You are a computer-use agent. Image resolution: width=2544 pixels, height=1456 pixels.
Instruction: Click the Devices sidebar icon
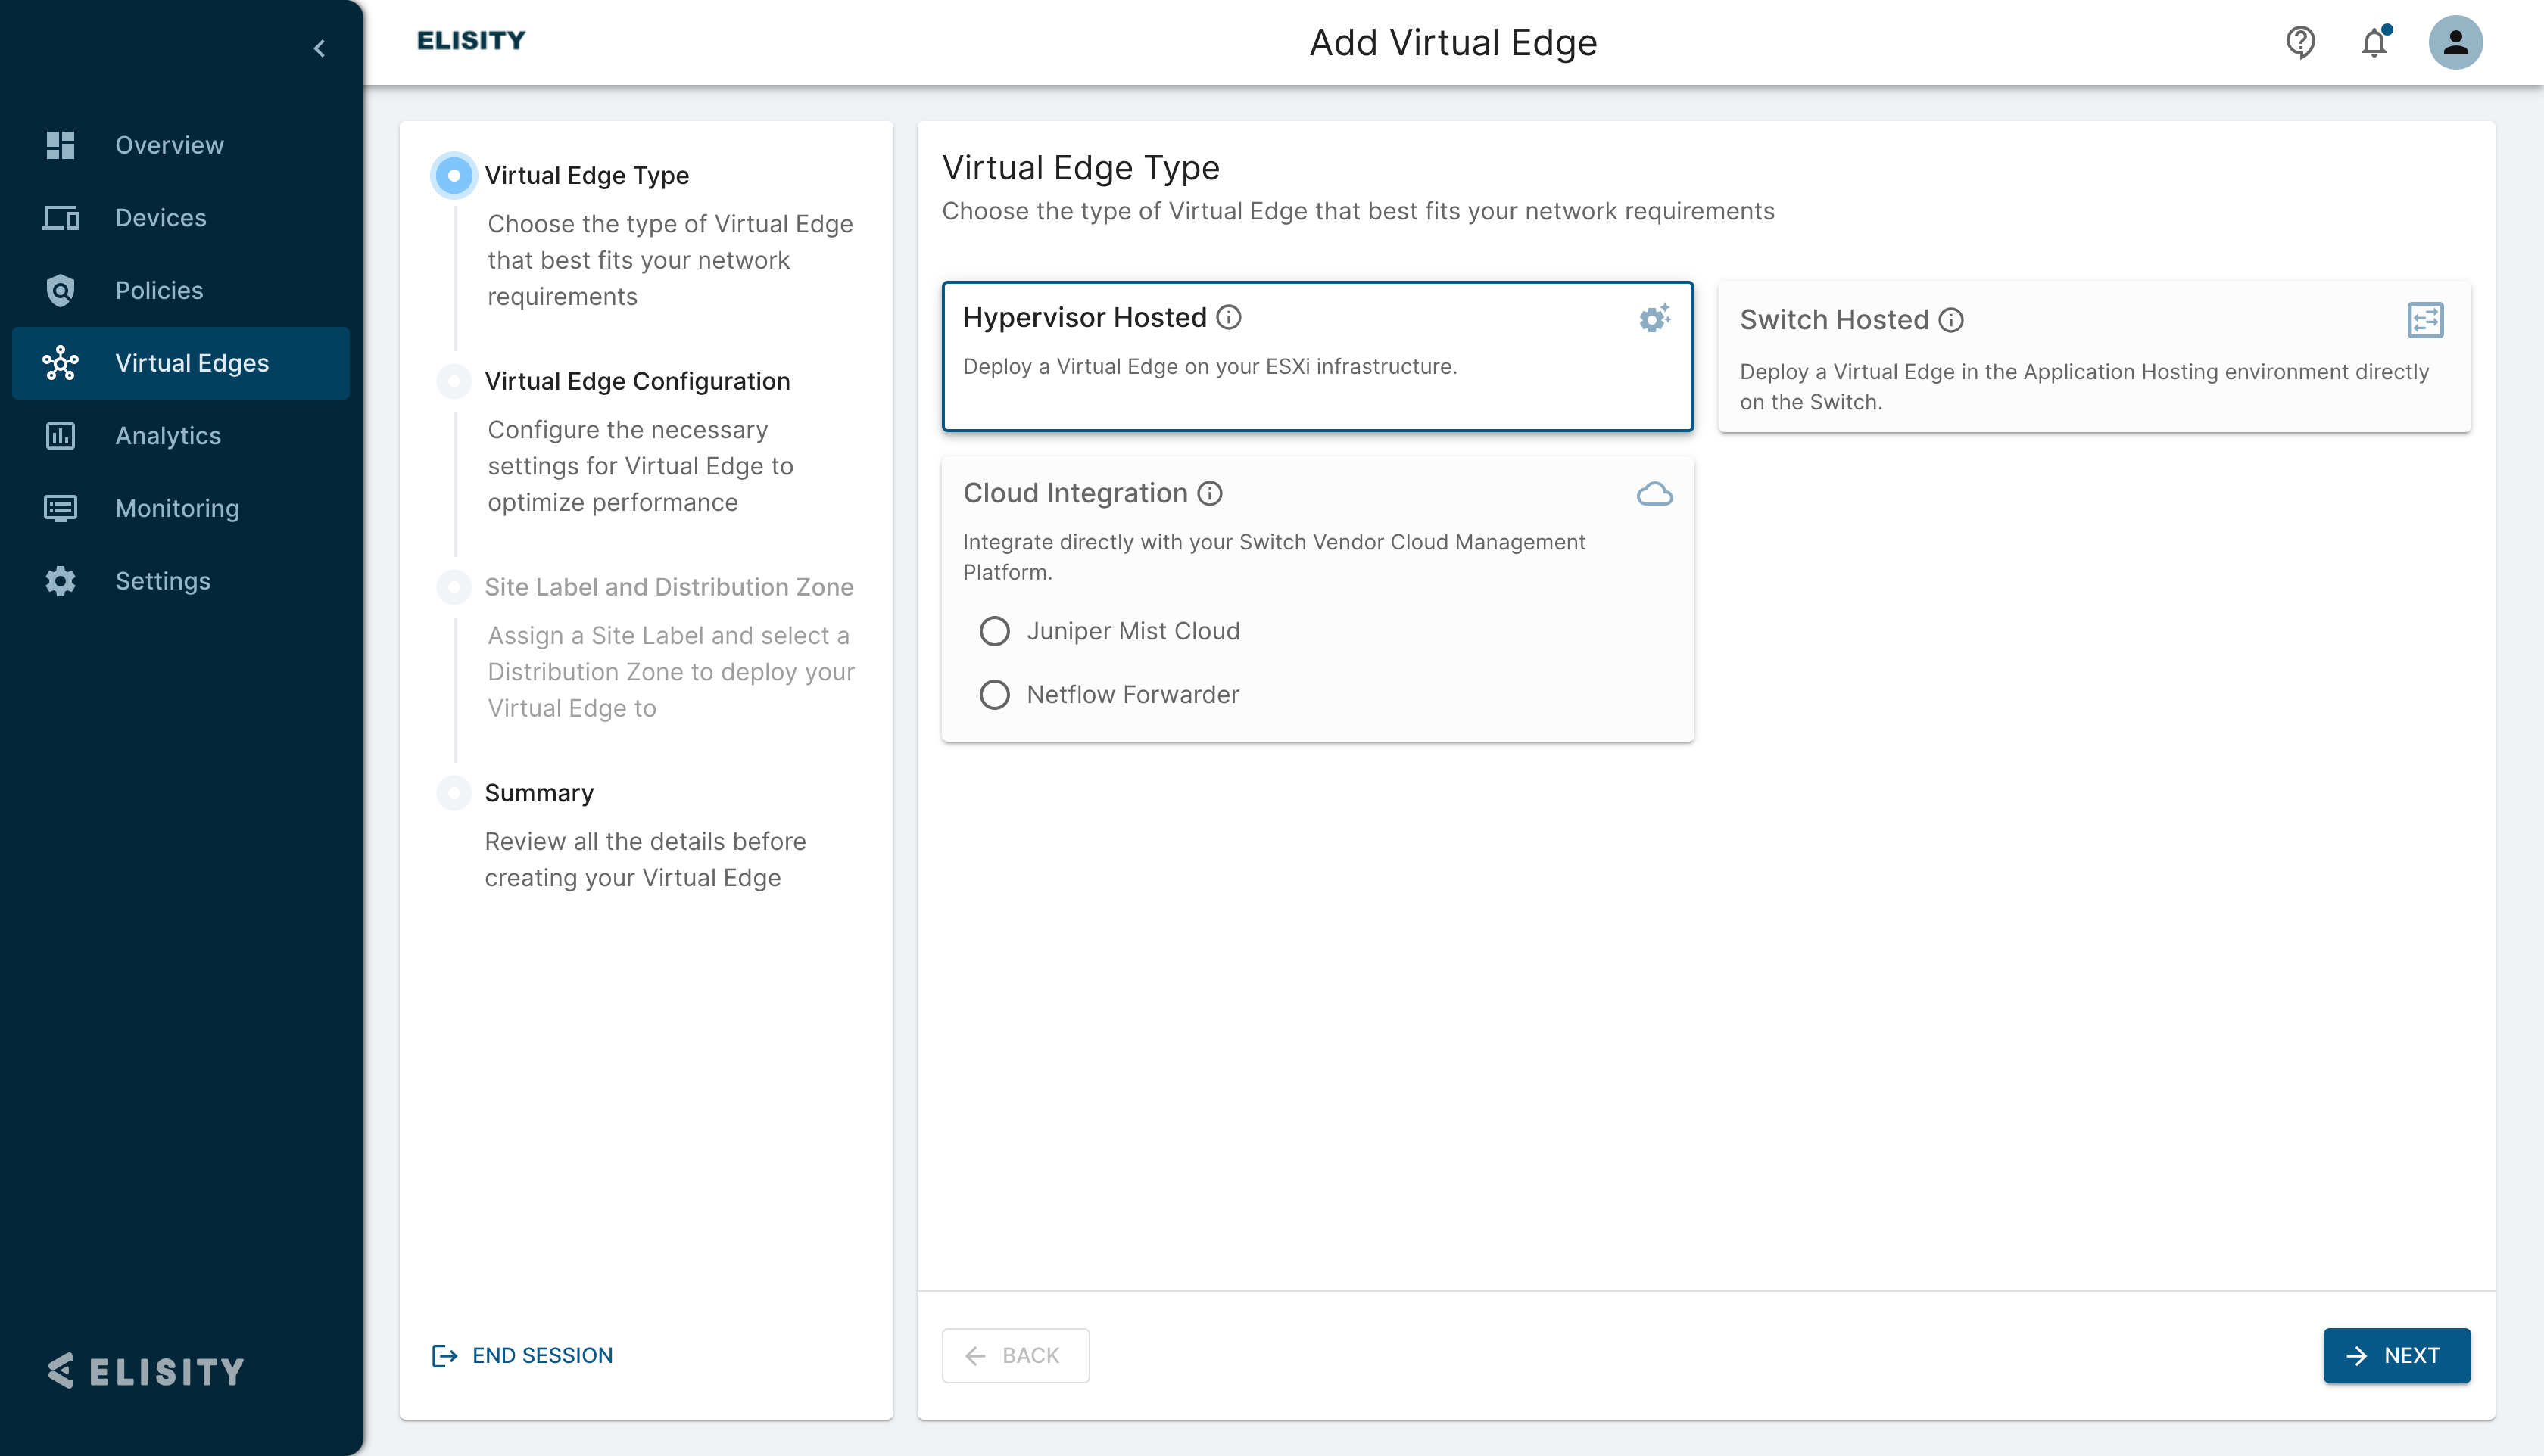click(x=60, y=217)
